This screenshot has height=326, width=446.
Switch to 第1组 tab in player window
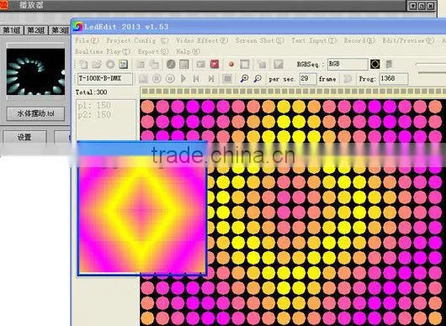tap(12, 30)
